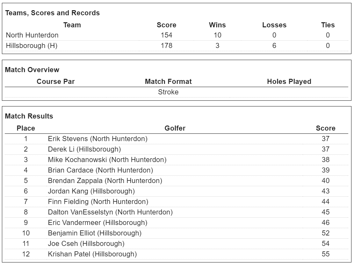Select the Score column header in Teams table

[x=166, y=25]
